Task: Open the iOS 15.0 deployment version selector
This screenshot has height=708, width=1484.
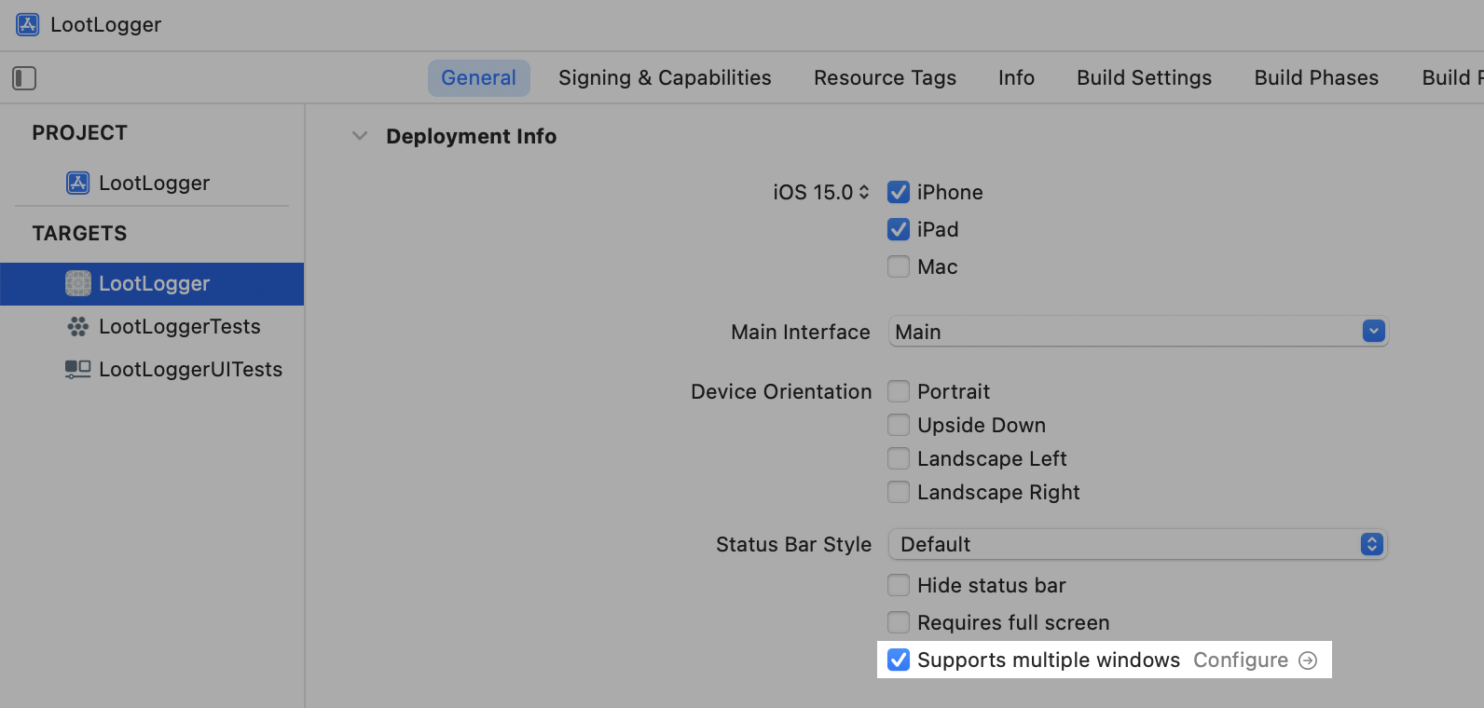Action: pyautogui.click(x=821, y=192)
